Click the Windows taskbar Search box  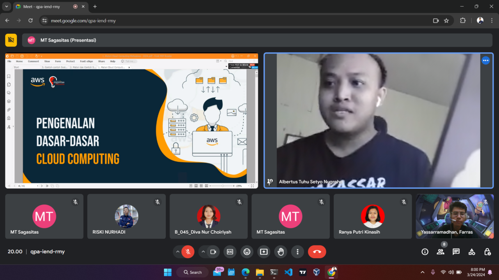(x=193, y=272)
